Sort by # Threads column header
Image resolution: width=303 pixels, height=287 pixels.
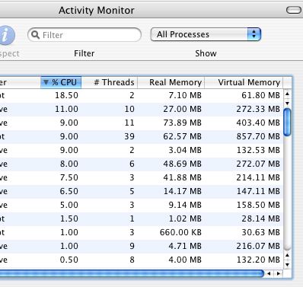110,82
